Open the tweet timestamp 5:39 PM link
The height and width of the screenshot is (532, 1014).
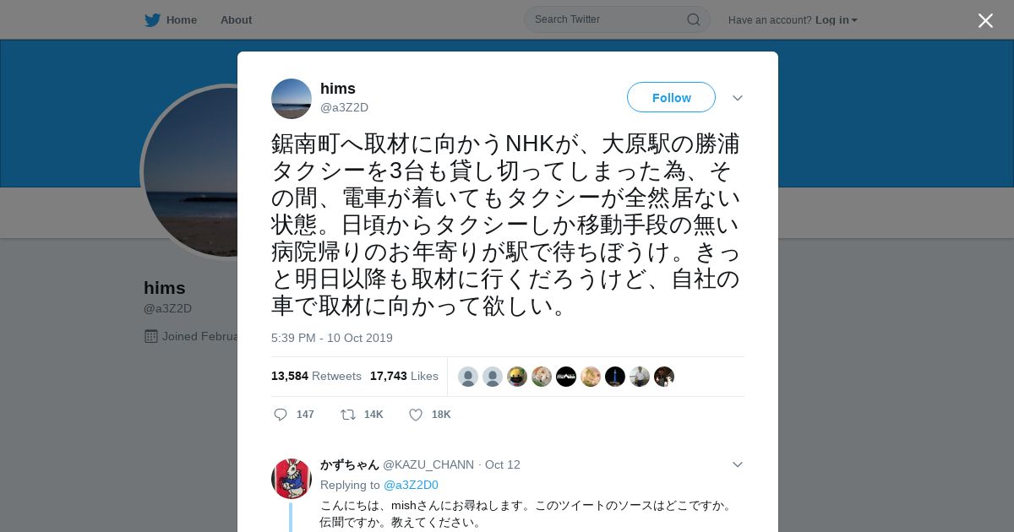332,338
